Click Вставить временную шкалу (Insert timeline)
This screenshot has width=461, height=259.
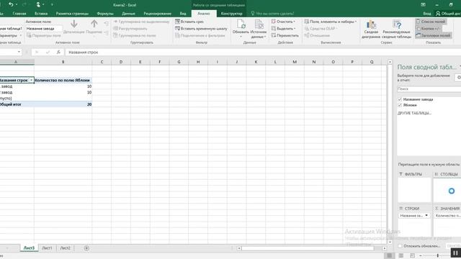[201, 29]
